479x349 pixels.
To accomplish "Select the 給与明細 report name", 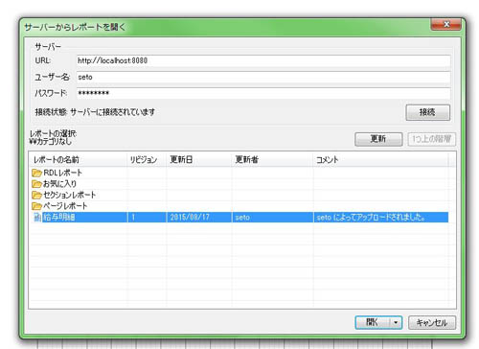I will coord(59,218).
